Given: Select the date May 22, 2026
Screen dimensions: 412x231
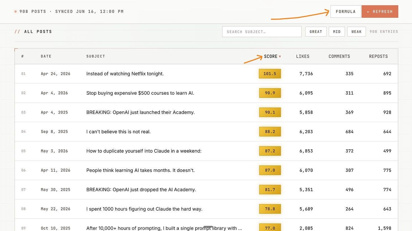Looking at the screenshot, I should click(x=55, y=209).
